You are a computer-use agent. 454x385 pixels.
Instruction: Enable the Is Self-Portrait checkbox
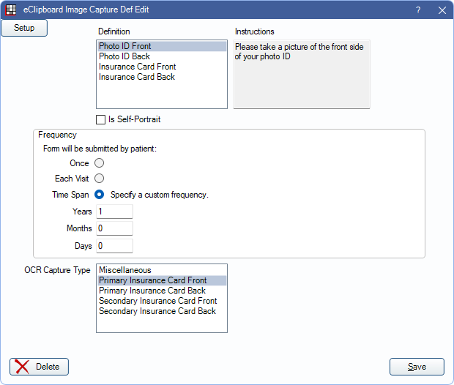[x=101, y=119]
